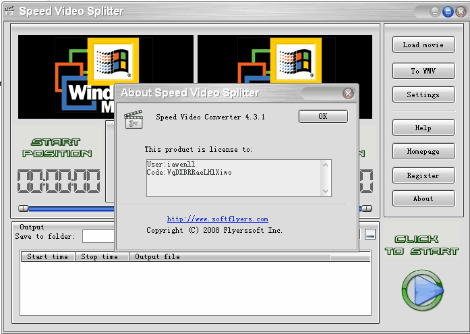This screenshot has height=334, width=470.
Task: Close the About Speed Video Splitter dialog
Action: click(x=348, y=93)
